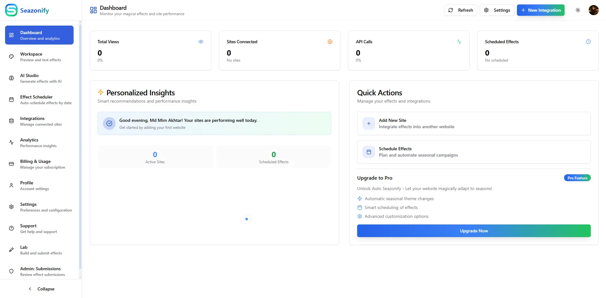Click Schedule Effects quick action
Screen dimensions: 606x298
click(474, 152)
